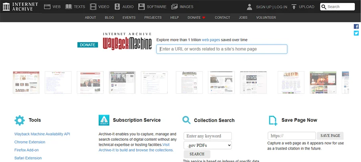Open the Blog menu item
The height and width of the screenshot is (162, 361).
(109, 18)
